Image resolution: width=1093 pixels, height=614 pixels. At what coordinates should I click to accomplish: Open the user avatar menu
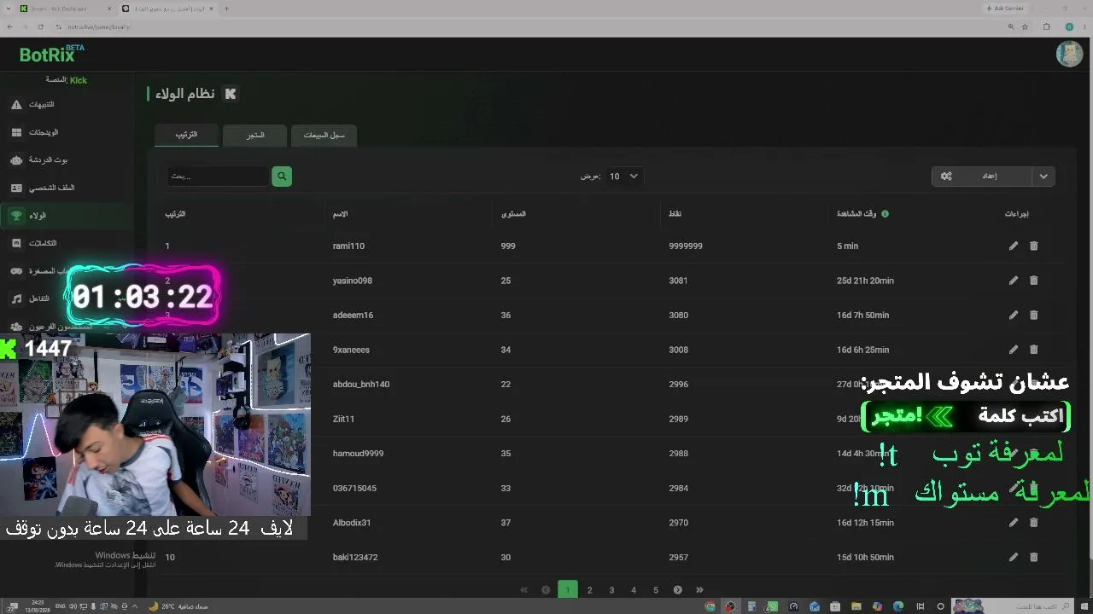click(x=1069, y=54)
